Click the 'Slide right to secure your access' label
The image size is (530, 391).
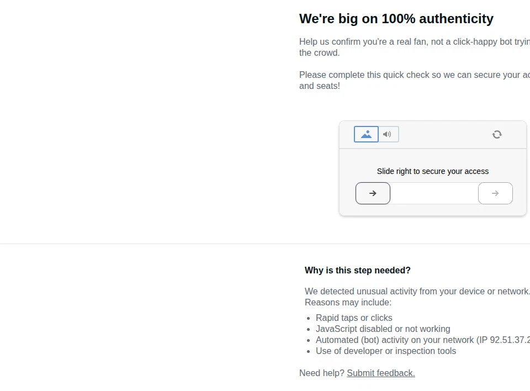point(433,171)
